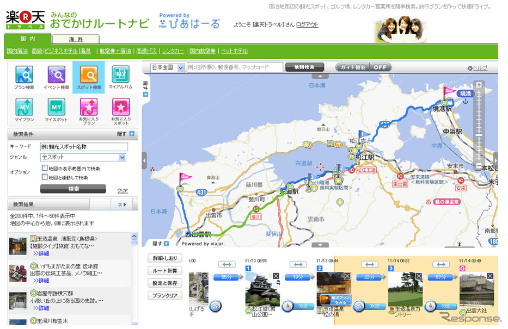Click waypoint flag 2 on map
508x329 pixels.
coord(342,169)
